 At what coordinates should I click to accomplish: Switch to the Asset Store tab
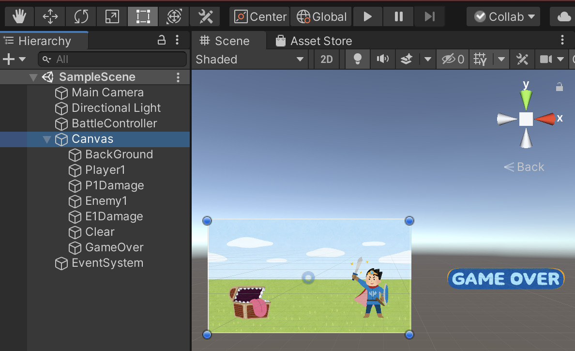[x=314, y=41]
